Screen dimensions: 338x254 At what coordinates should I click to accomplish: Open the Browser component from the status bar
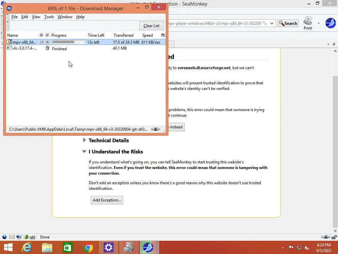point(4,237)
